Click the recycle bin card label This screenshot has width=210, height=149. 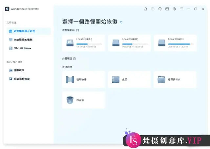80,100
